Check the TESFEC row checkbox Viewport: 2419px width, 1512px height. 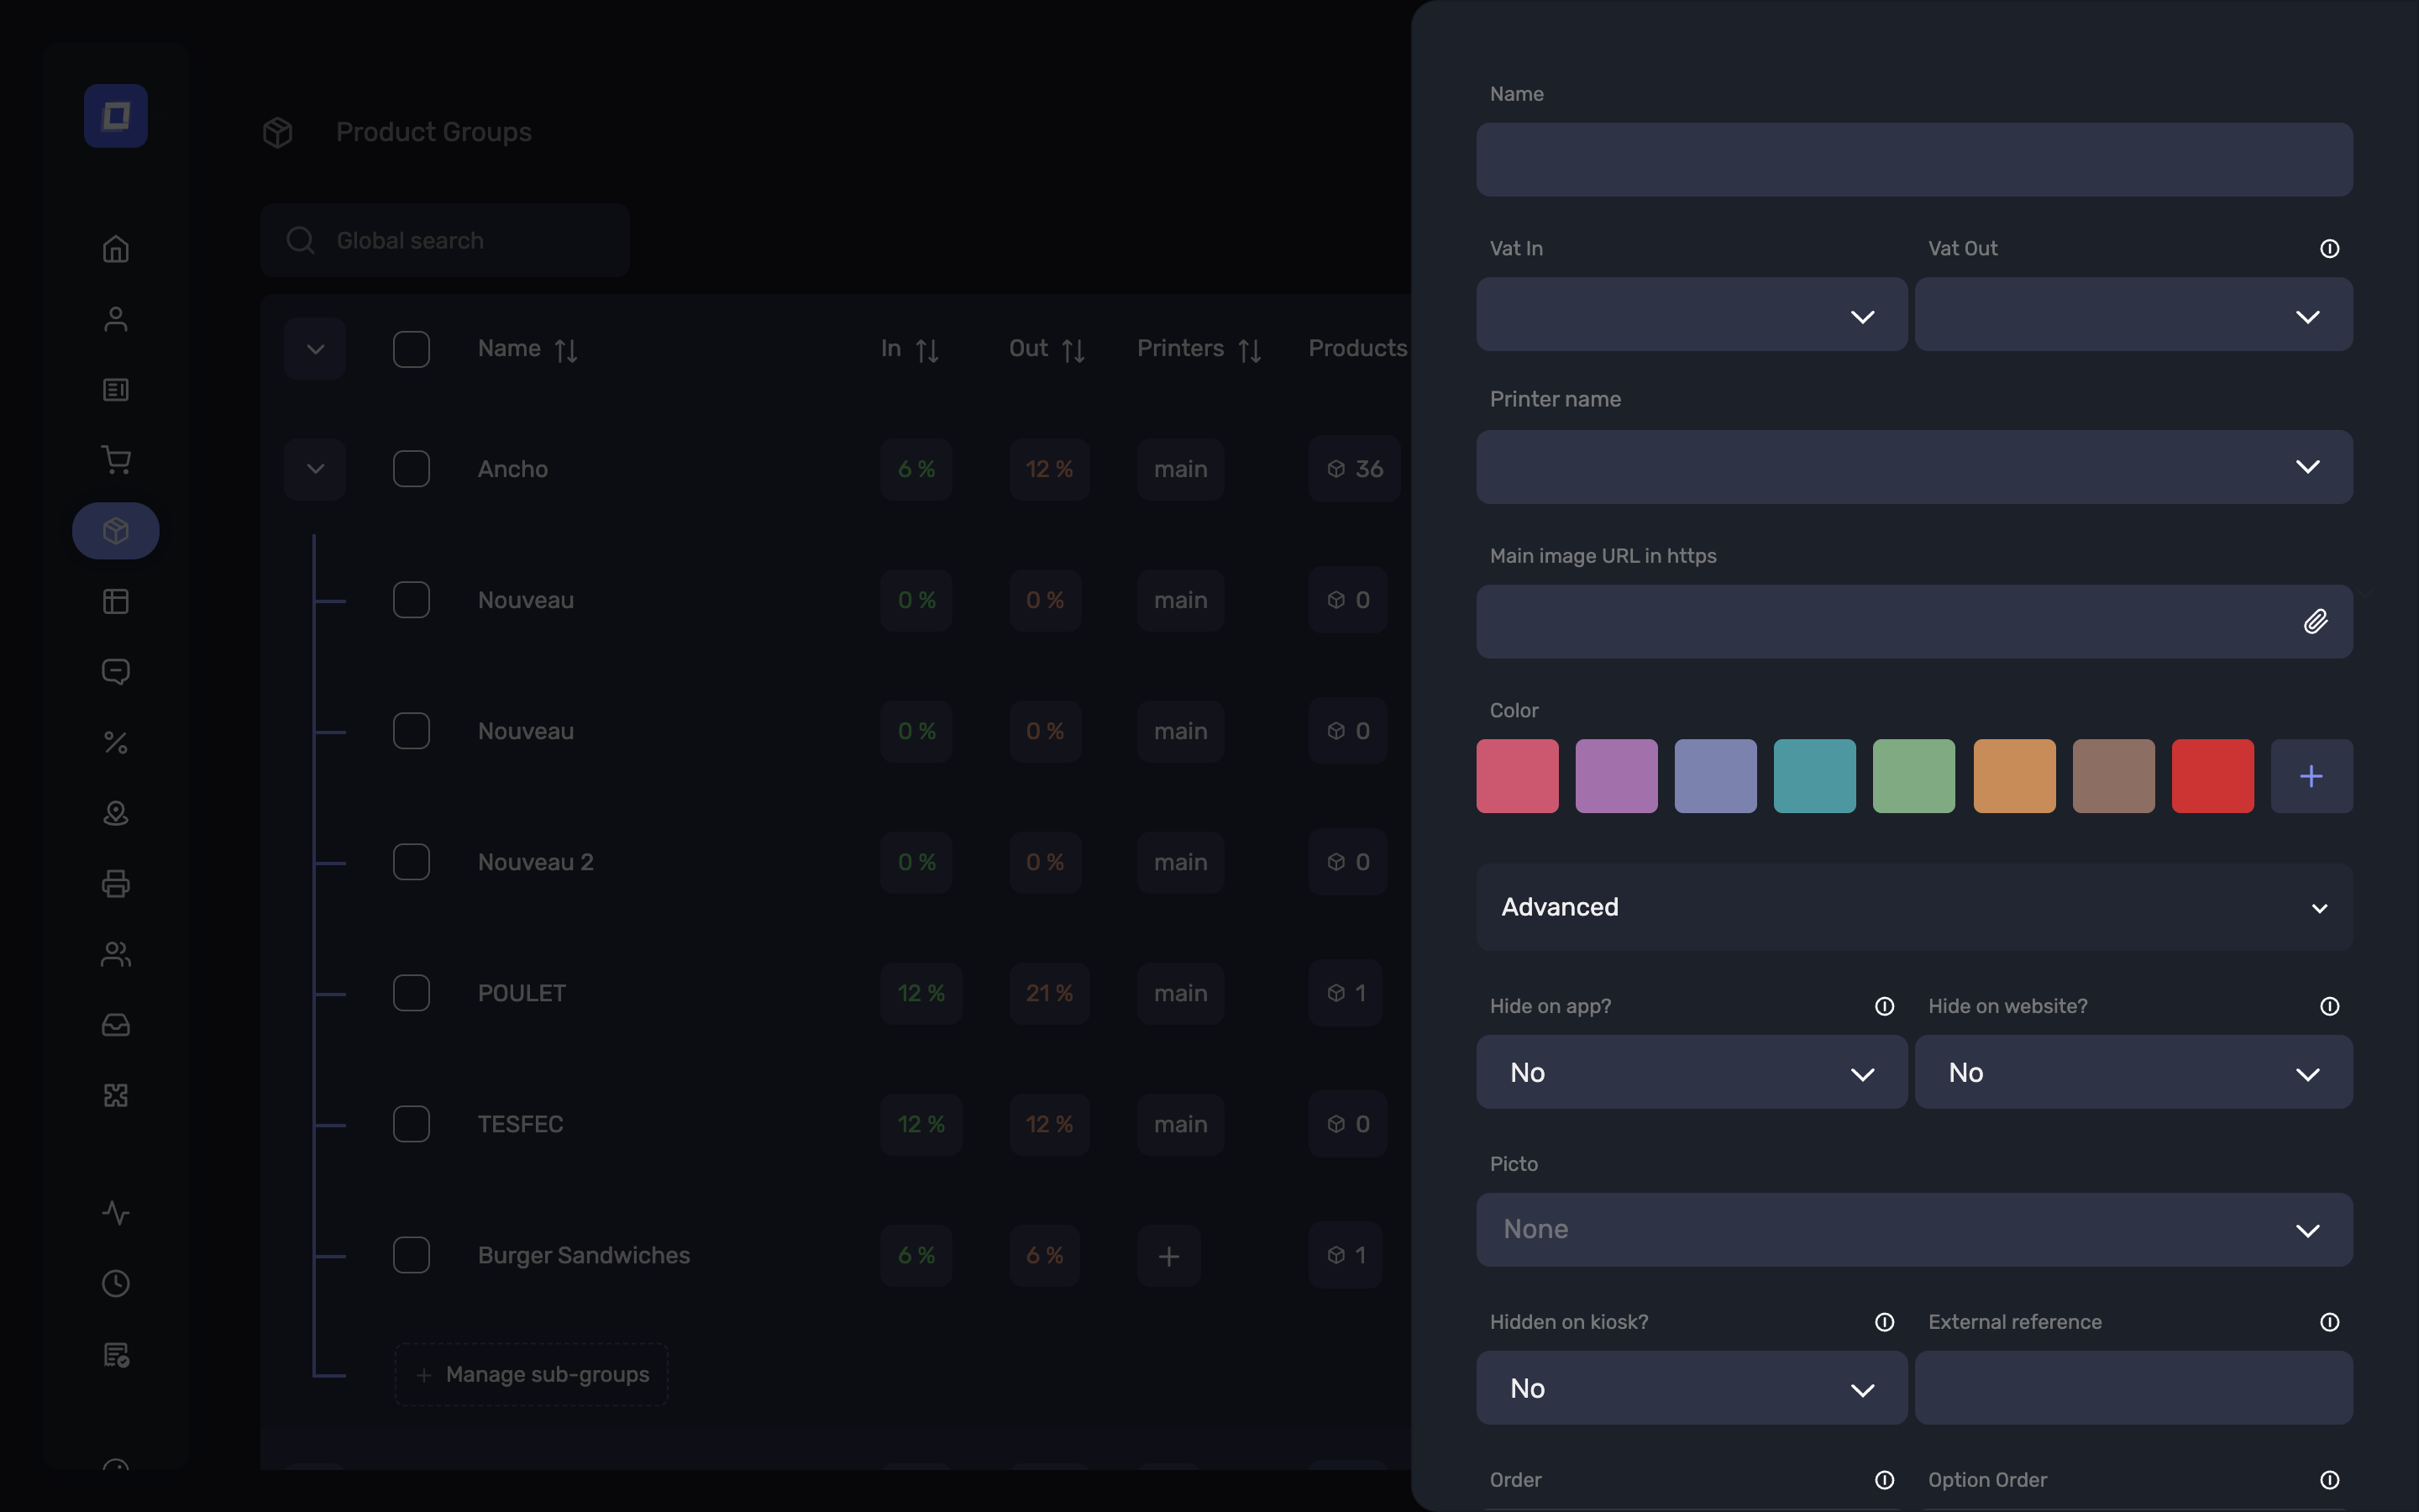pyautogui.click(x=411, y=1124)
